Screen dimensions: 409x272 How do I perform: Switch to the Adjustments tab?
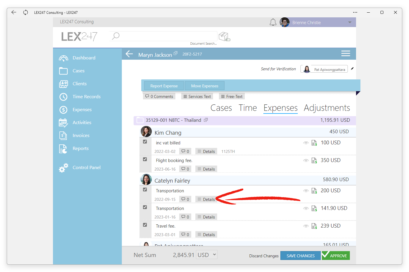click(x=327, y=108)
